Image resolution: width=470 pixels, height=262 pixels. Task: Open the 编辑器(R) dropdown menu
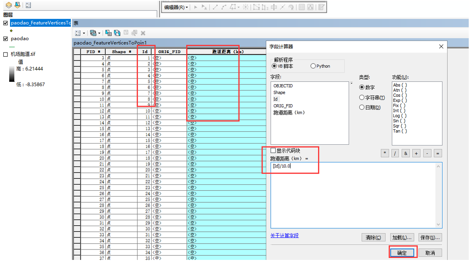tap(176, 7)
